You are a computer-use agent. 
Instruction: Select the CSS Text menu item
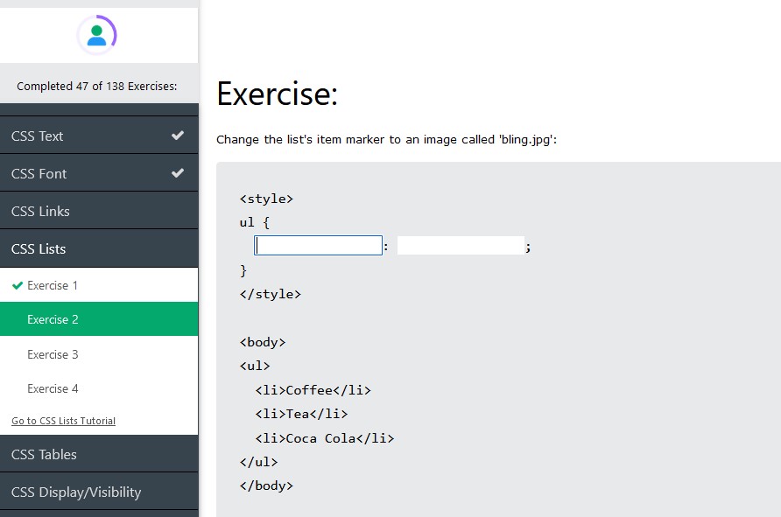pyautogui.click(x=37, y=136)
